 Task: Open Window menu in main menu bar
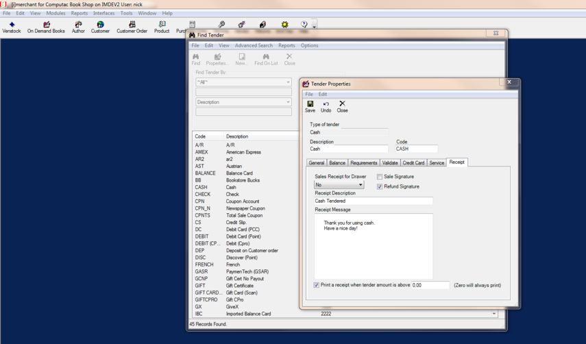tap(147, 13)
